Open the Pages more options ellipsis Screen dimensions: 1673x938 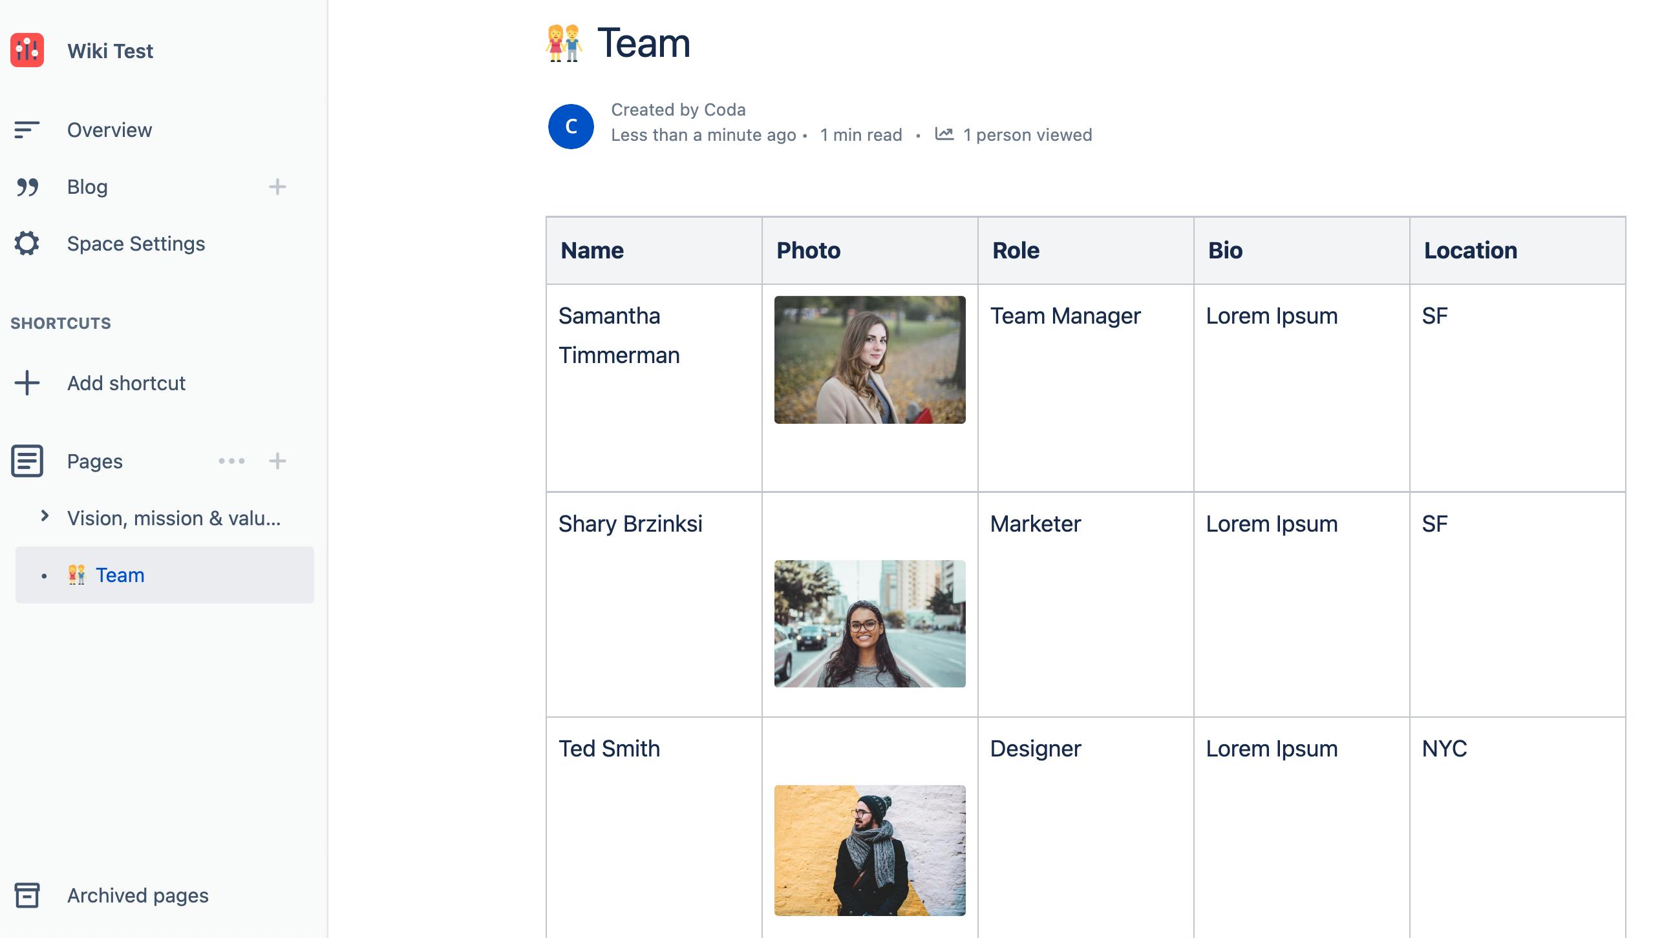pos(231,461)
